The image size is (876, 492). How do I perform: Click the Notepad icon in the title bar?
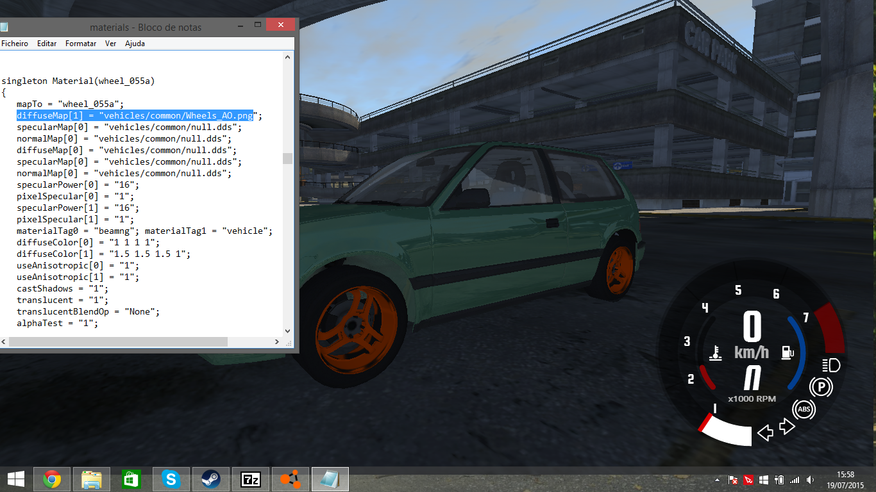point(4,27)
